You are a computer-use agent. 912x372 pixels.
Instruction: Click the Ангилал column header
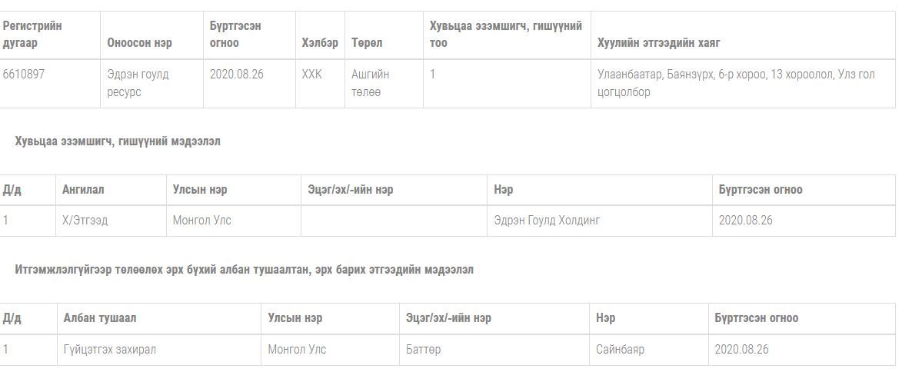pos(83,190)
